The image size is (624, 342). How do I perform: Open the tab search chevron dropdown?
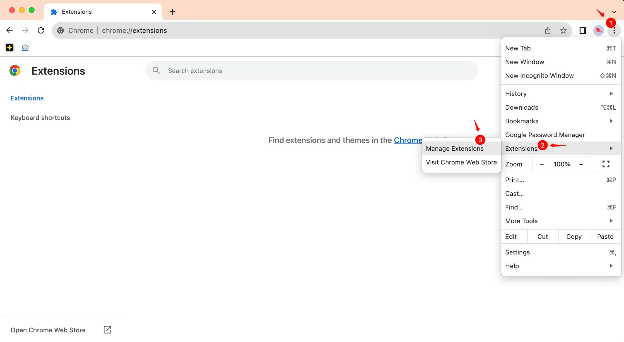tap(614, 12)
